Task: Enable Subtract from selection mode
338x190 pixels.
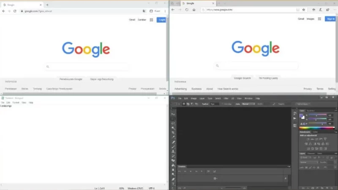Action: click(x=192, y=104)
